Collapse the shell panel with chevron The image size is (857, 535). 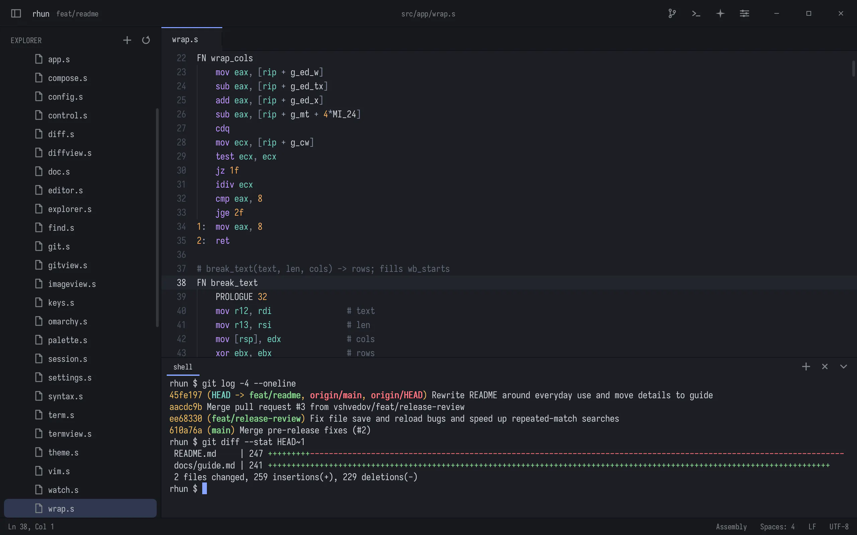pos(844,366)
